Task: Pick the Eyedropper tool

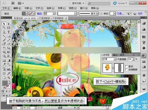Action: (4, 64)
